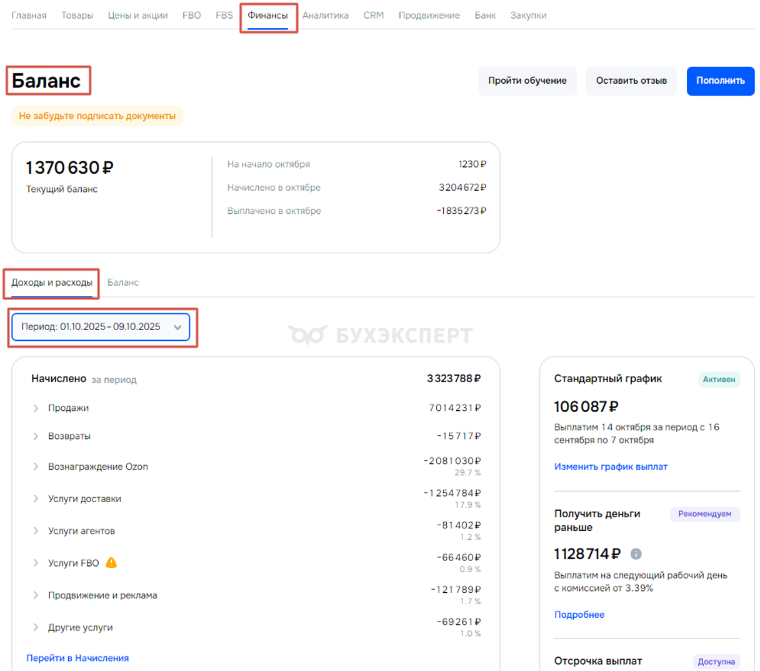The width and height of the screenshot is (760, 671).
Task: Click the Доступна badge near Отсрочка выплат
Action: (x=716, y=662)
